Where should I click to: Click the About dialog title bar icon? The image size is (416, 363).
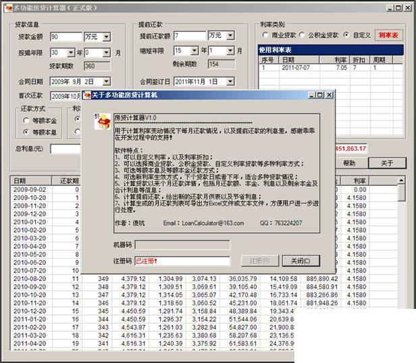pos(86,95)
